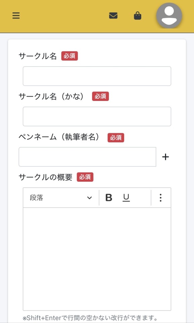Viewport: 194px width, 323px height.
Task: Focus the サークル名（かな） input field
Action: (x=97, y=116)
